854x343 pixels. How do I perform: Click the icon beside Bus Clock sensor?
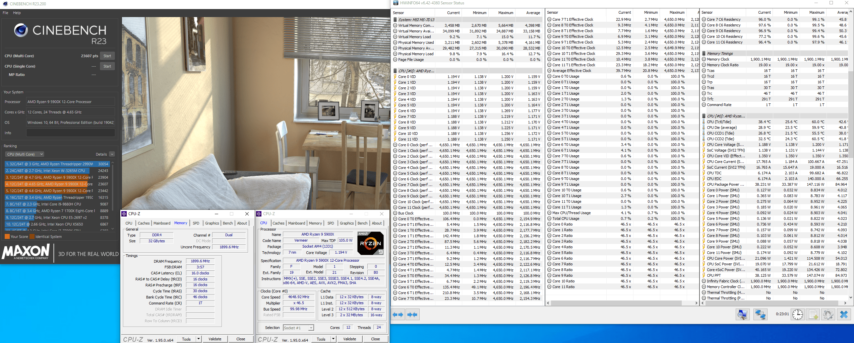click(x=395, y=213)
